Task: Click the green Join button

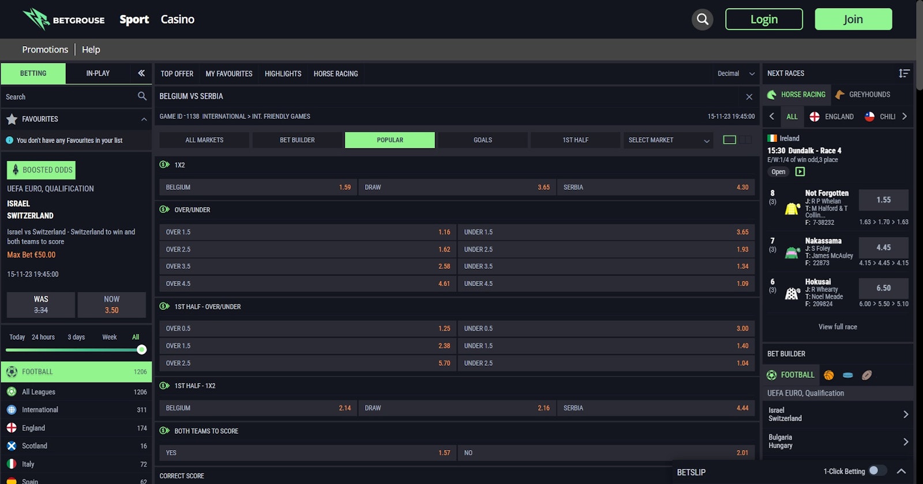Action: click(x=853, y=19)
